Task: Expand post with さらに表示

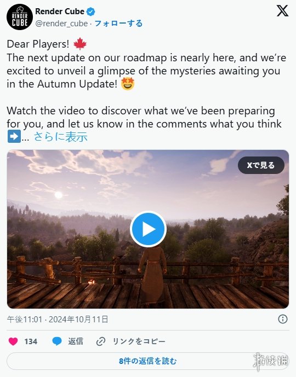Action: pyautogui.click(x=60, y=137)
